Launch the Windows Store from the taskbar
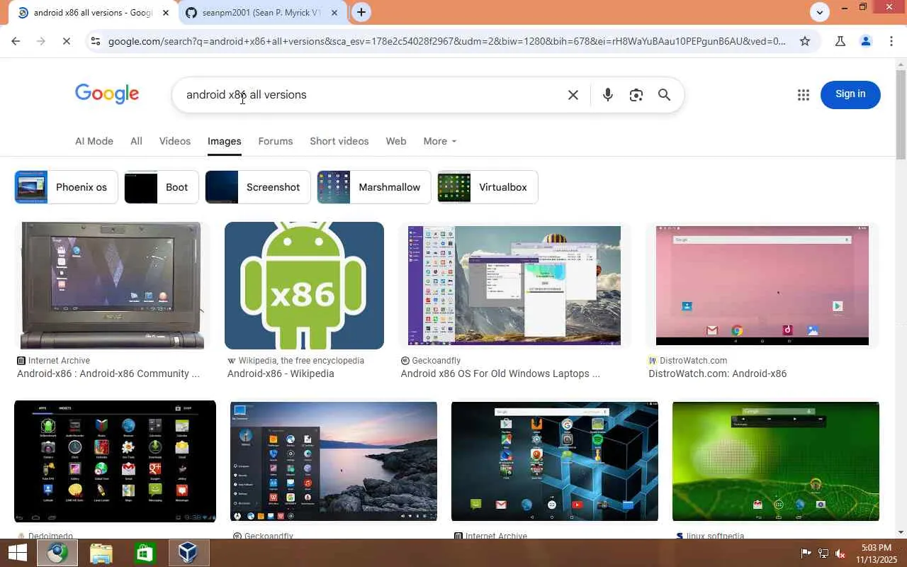Image resolution: width=907 pixels, height=567 pixels. [x=145, y=553]
